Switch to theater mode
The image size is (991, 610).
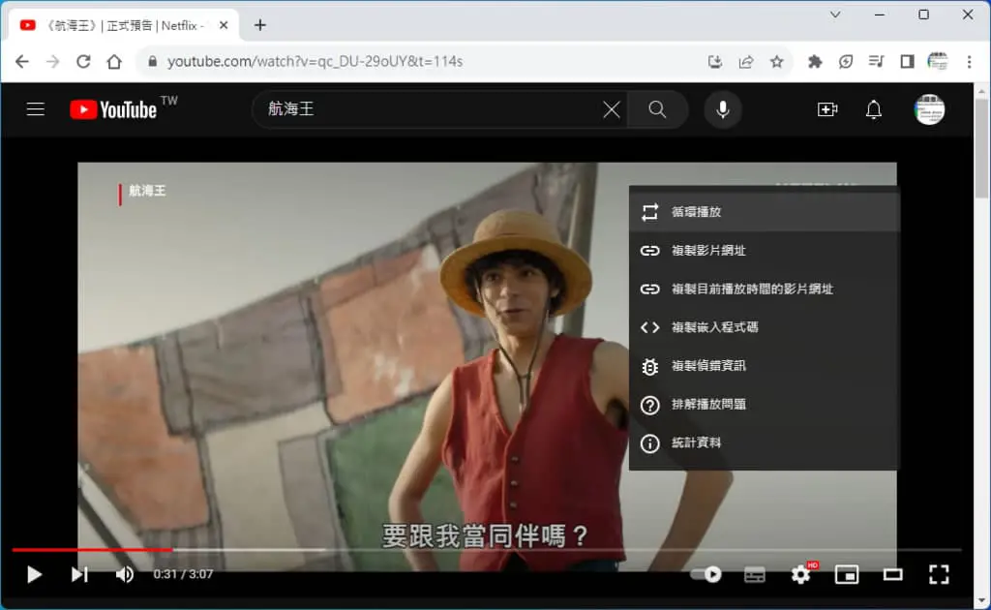[x=893, y=574]
